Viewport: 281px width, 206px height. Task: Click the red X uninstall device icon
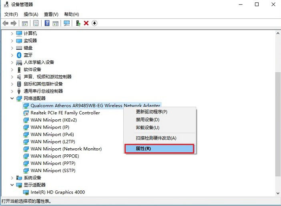(x=86, y=23)
